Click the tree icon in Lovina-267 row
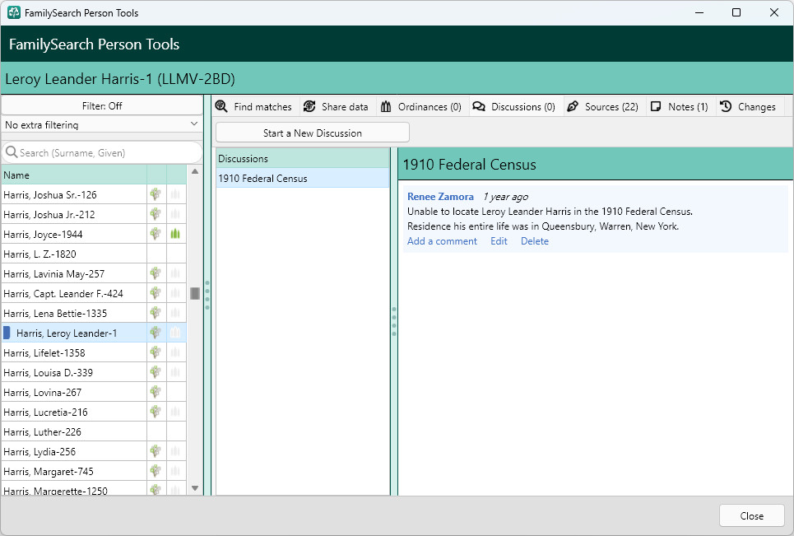This screenshot has width=794, height=536. tap(156, 392)
